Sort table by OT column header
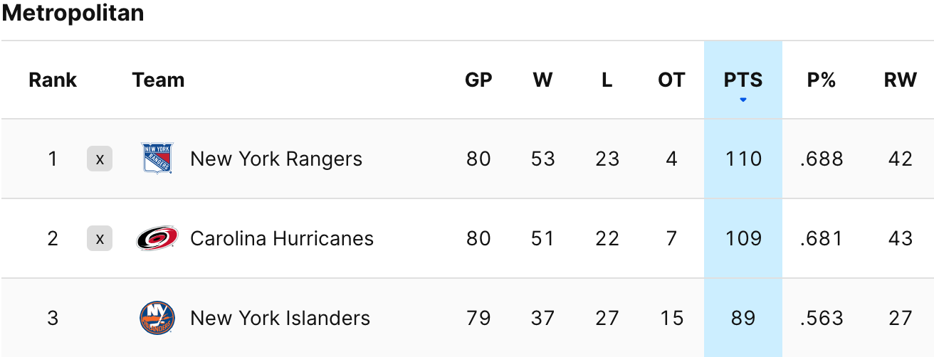 click(671, 80)
